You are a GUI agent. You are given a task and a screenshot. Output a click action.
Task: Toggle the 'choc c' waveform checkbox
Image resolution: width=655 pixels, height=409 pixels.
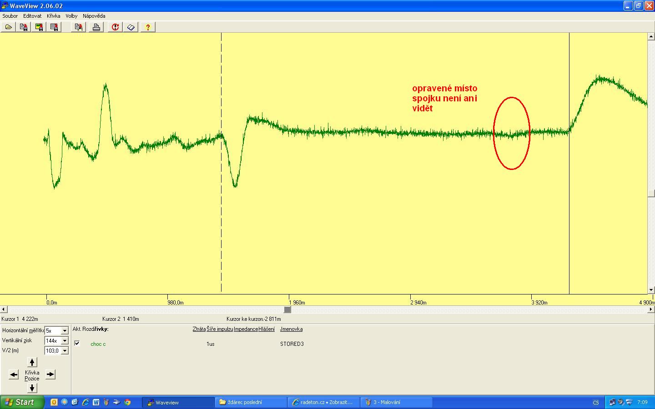tap(77, 344)
